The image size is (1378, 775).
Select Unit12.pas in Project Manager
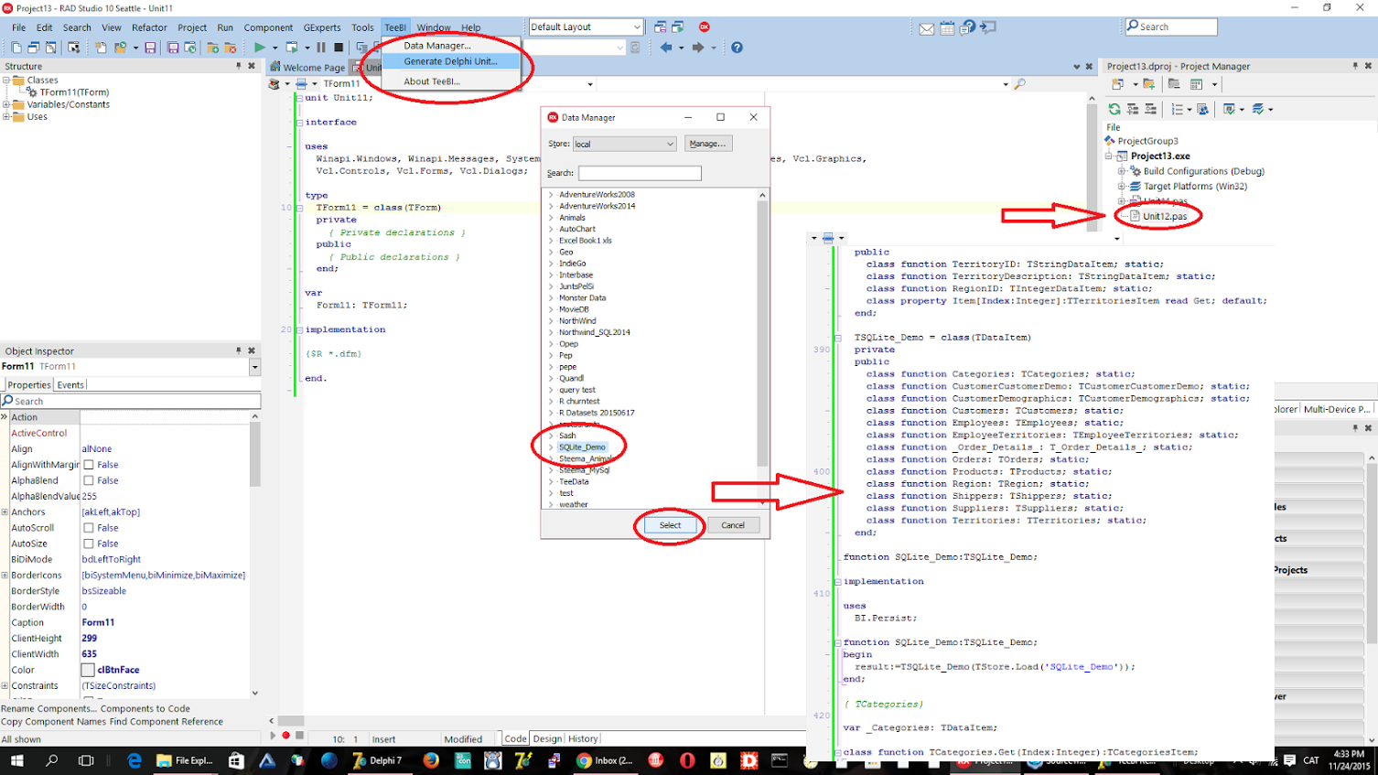pyautogui.click(x=1165, y=217)
